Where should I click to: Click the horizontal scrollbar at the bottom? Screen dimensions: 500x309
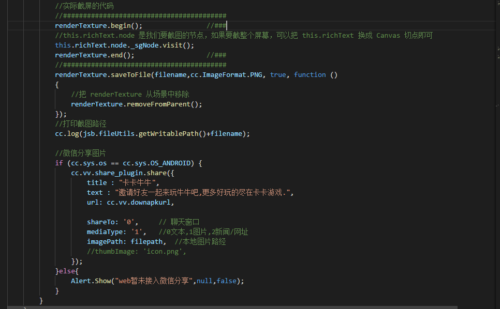(232, 307)
